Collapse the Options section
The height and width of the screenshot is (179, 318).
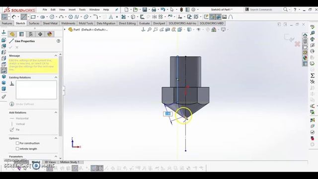(x=56, y=138)
